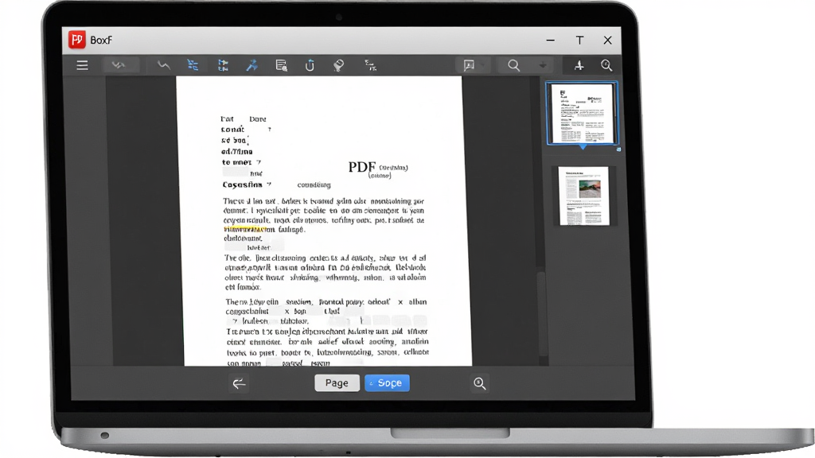
Task: Click the back arrow in bottom bar
Action: point(239,384)
